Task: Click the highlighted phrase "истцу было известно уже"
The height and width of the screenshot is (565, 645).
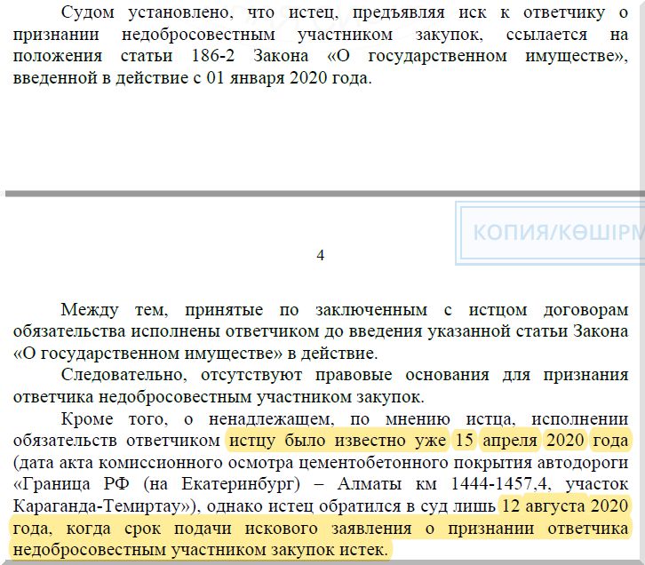Action: [x=338, y=441]
